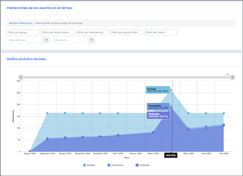Viewport: 243px width, 176px height.
Task: Open the Filtrar por tópico dropdown
Action: pyautogui.click(x=160, y=32)
